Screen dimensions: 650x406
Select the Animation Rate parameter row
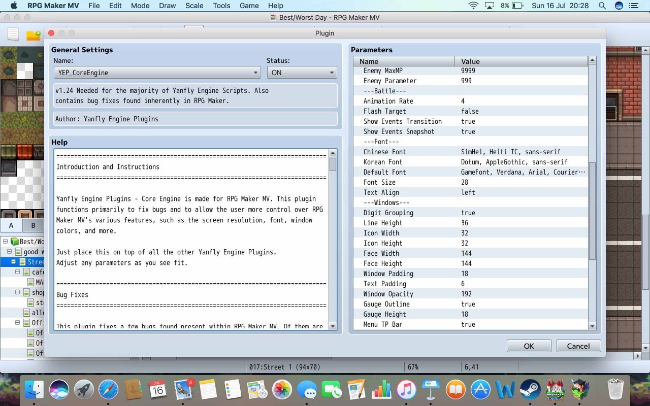(x=471, y=101)
